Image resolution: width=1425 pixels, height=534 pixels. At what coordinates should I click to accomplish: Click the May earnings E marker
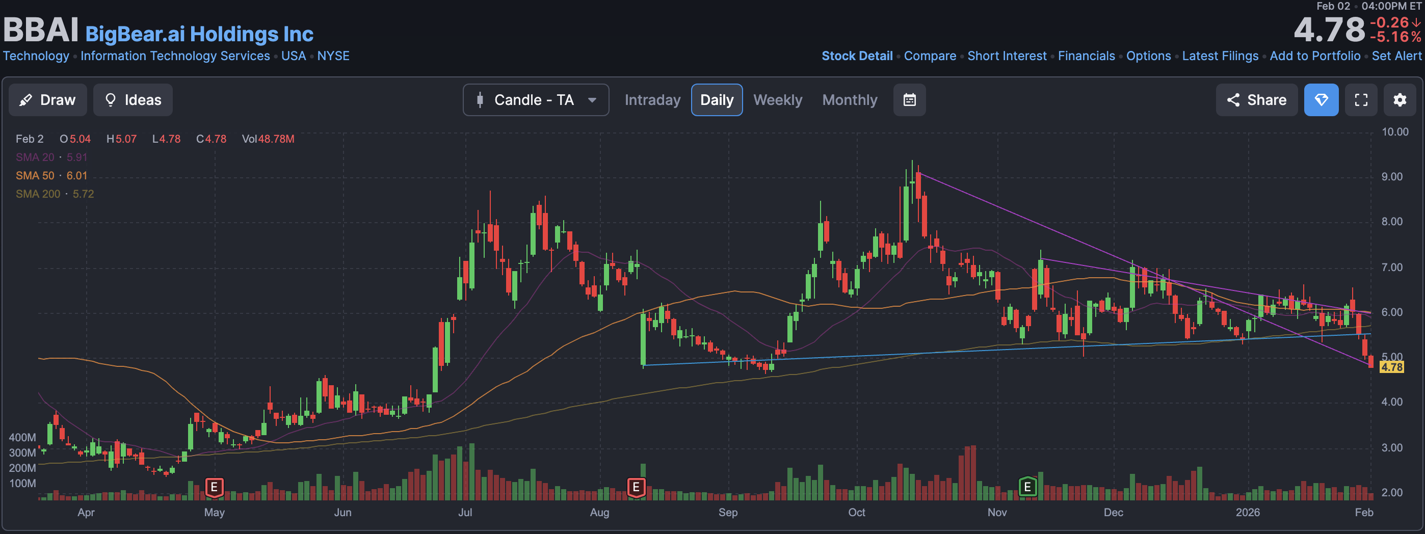(214, 488)
